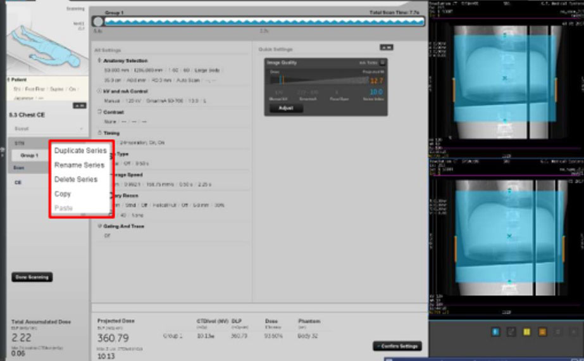Click the orange icon in viewer toolbar
584x361 pixels.
point(542,331)
